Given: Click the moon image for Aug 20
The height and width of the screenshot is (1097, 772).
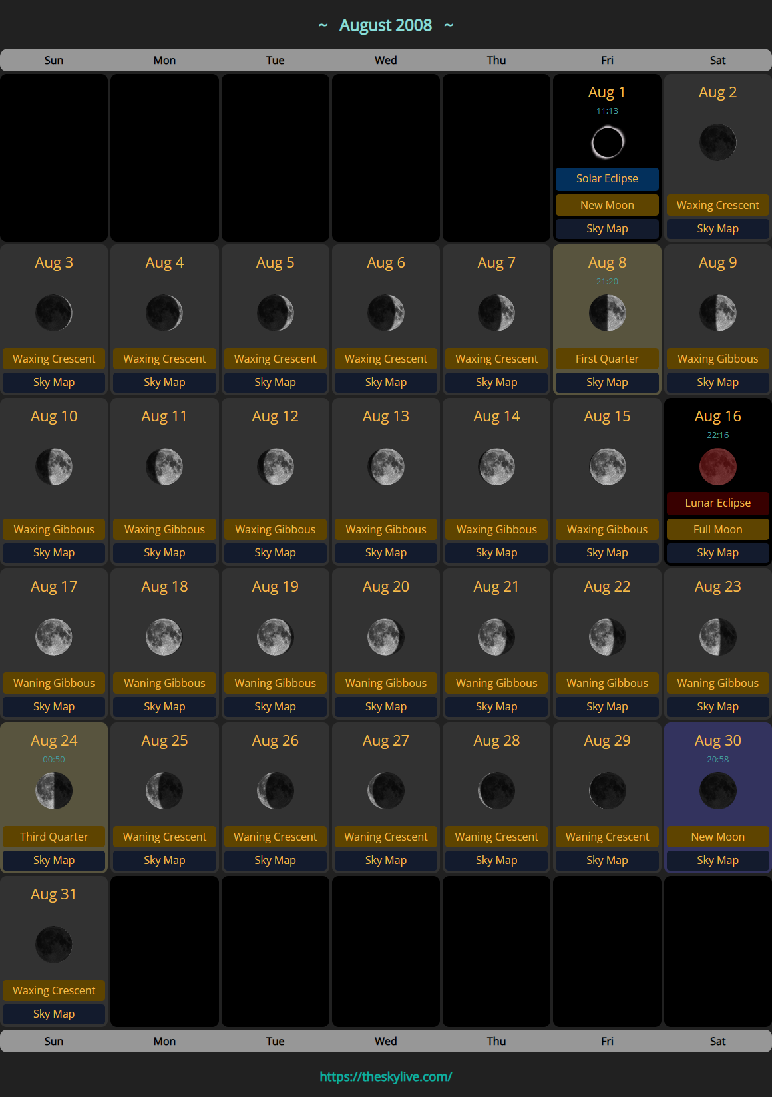Looking at the screenshot, I should pos(386,637).
